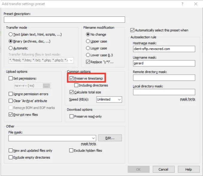
Task: Toggle Preserve timestamp checkbox
Action: coord(72,78)
